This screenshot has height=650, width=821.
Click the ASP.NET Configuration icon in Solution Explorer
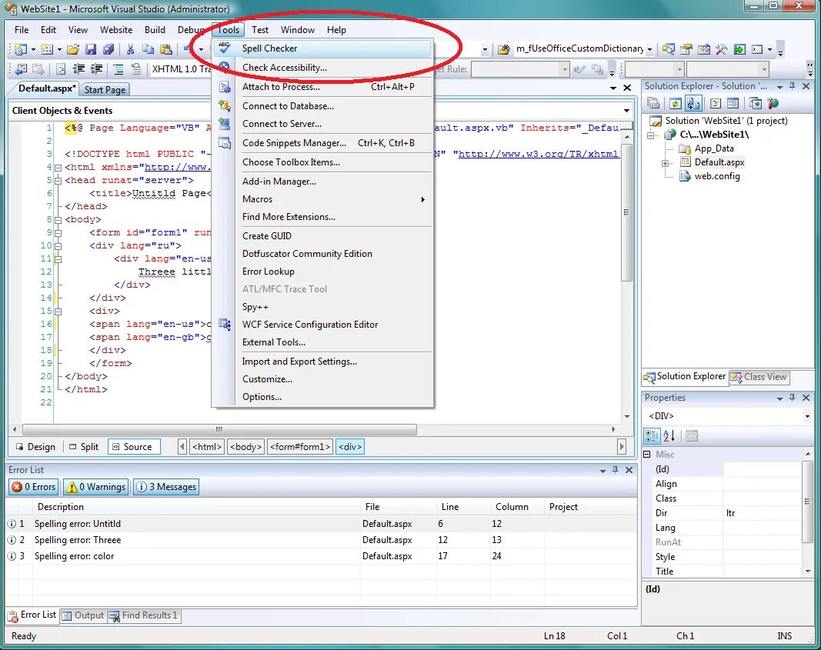click(773, 104)
